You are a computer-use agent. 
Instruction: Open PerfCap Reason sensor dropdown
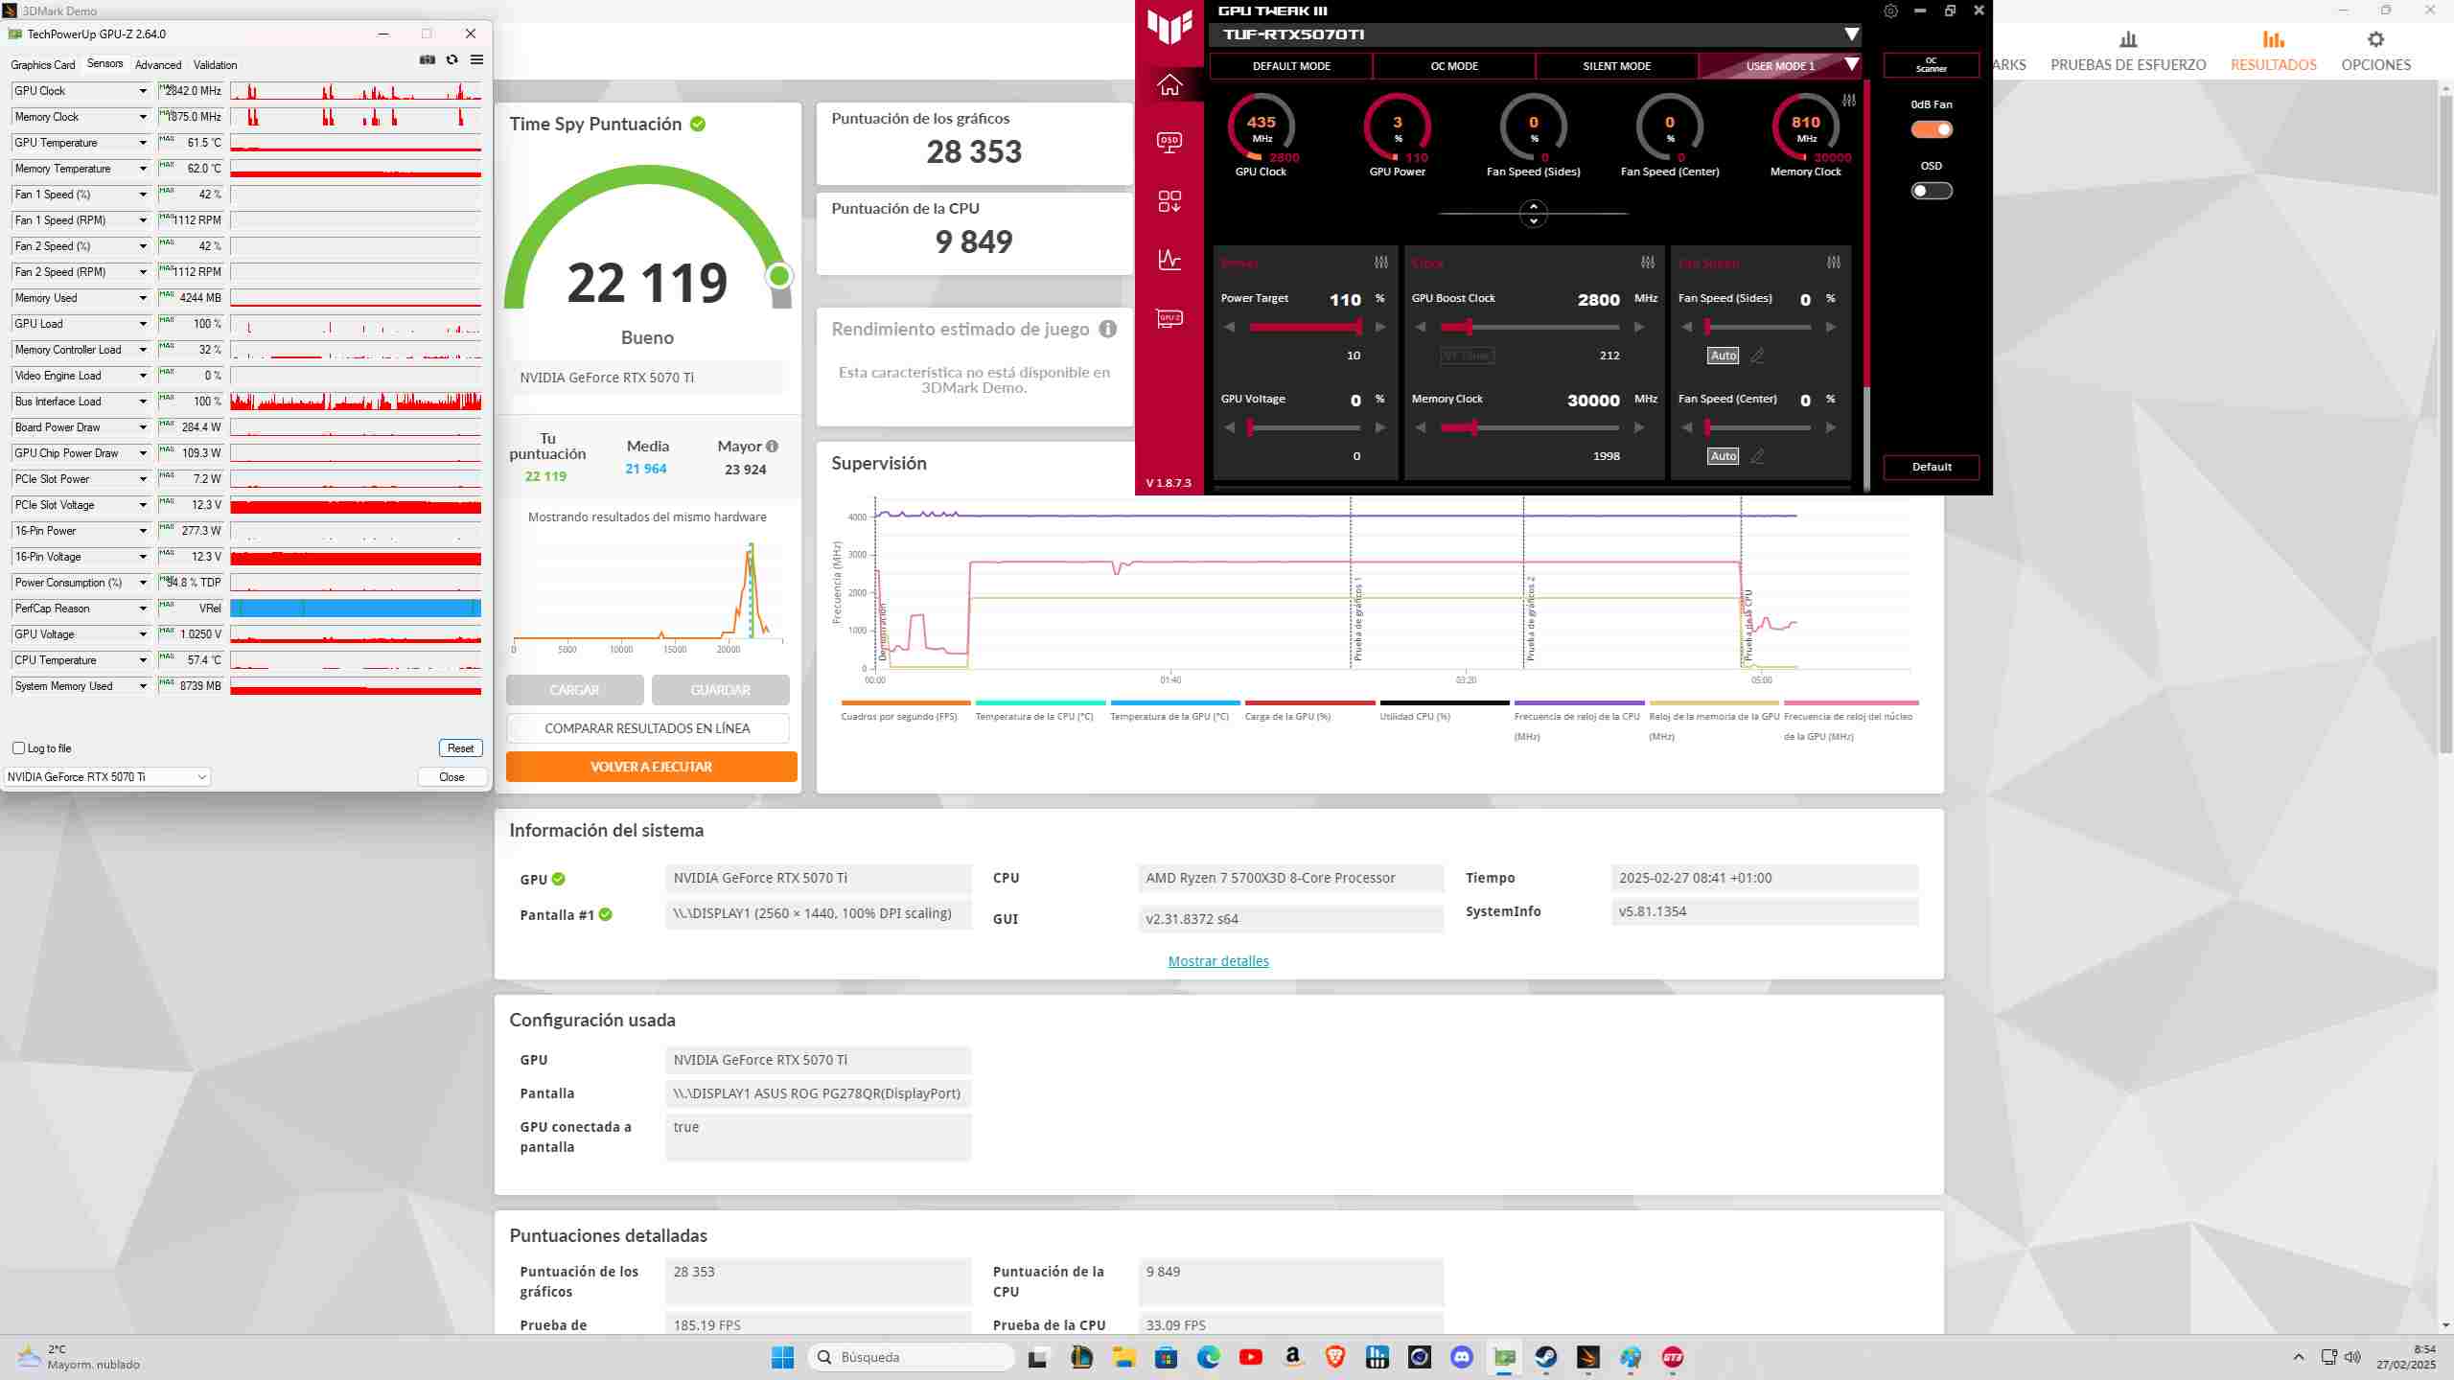[143, 609]
